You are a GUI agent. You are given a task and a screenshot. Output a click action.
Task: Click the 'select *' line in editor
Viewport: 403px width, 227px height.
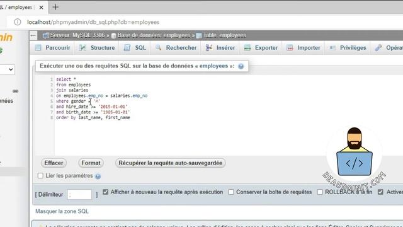tap(66, 79)
